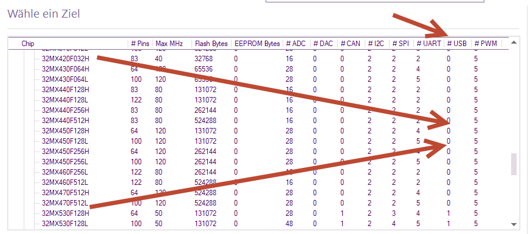Sort by # I2C column header
The height and width of the screenshot is (234, 530).
[x=376, y=44]
